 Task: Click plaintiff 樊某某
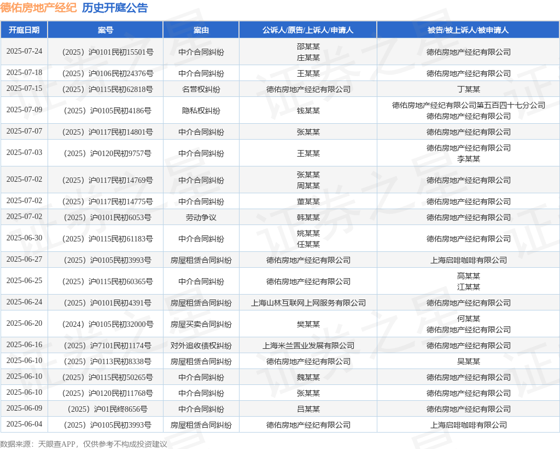click(x=308, y=325)
